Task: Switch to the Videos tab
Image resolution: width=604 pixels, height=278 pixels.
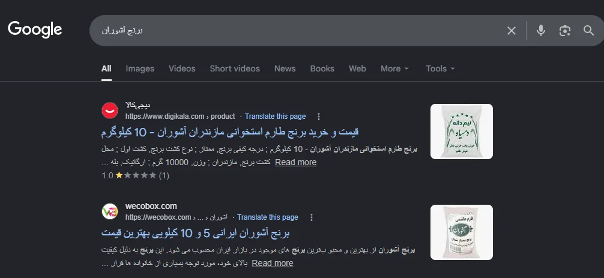Action: click(x=182, y=68)
